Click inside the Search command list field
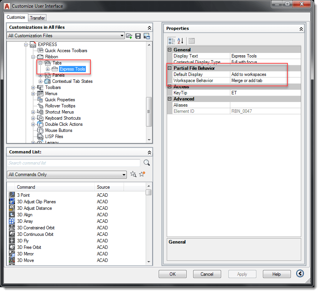The width and height of the screenshot is (320, 293). pyautogui.click(x=69, y=163)
